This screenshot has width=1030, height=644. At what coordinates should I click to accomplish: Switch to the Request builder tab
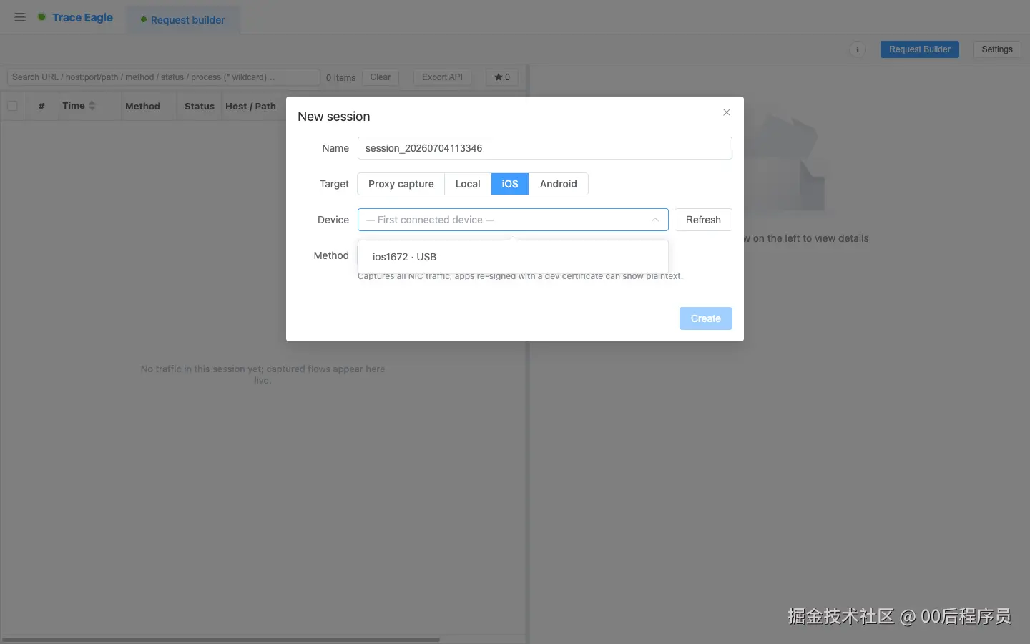[183, 20]
